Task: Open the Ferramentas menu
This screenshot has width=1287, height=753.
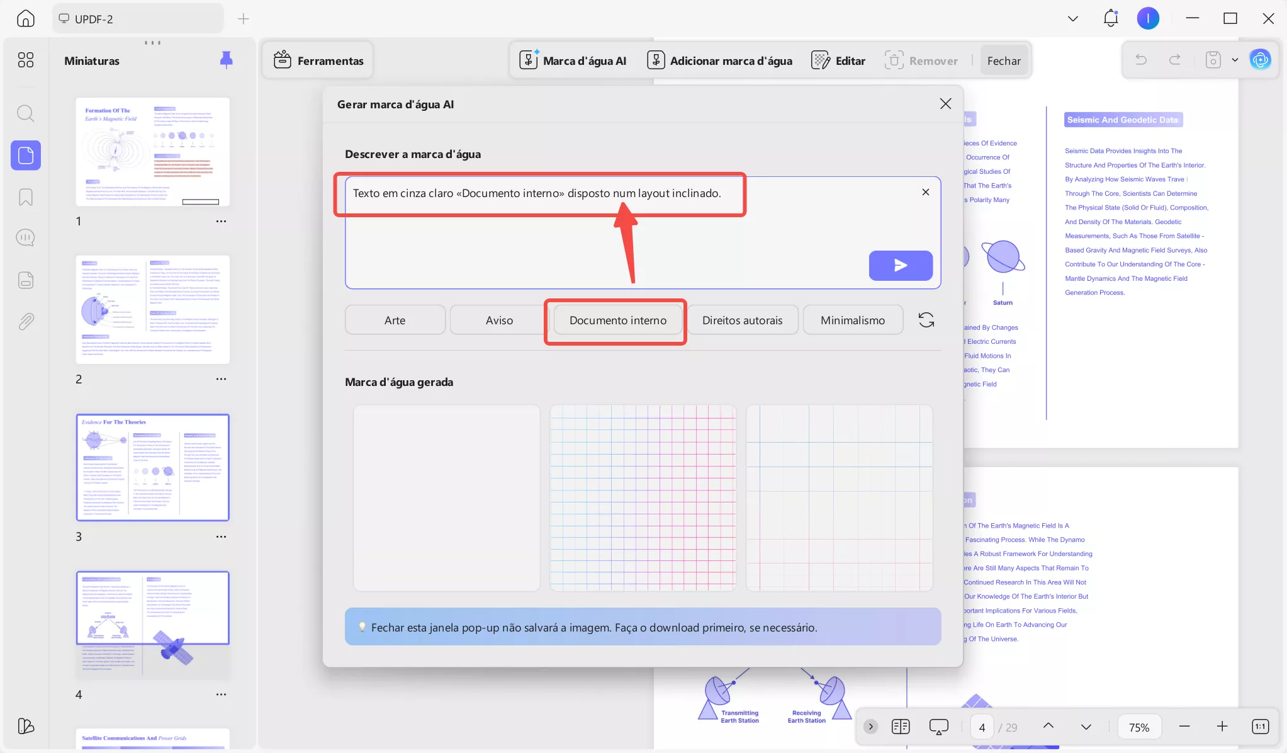Action: [317, 60]
